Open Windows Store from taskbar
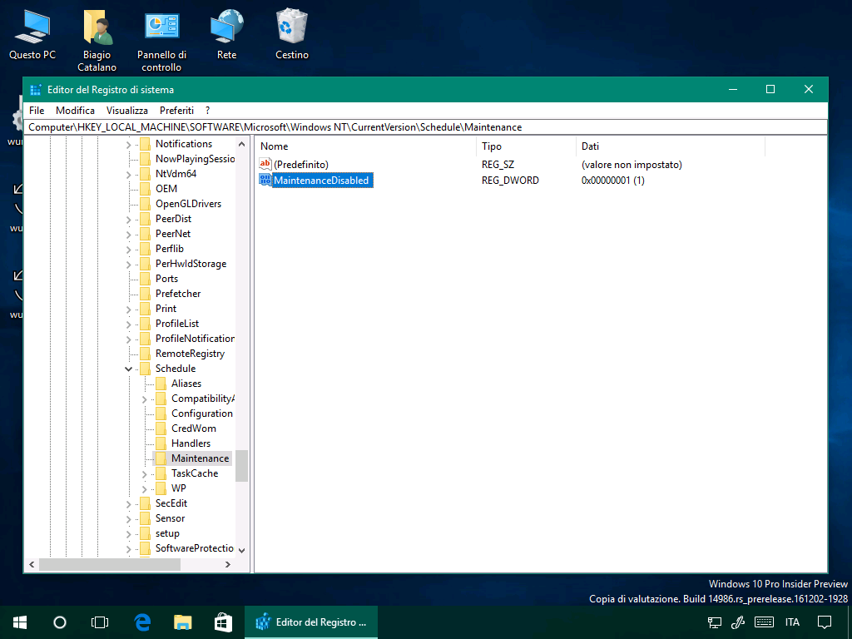852x639 pixels. (x=223, y=622)
